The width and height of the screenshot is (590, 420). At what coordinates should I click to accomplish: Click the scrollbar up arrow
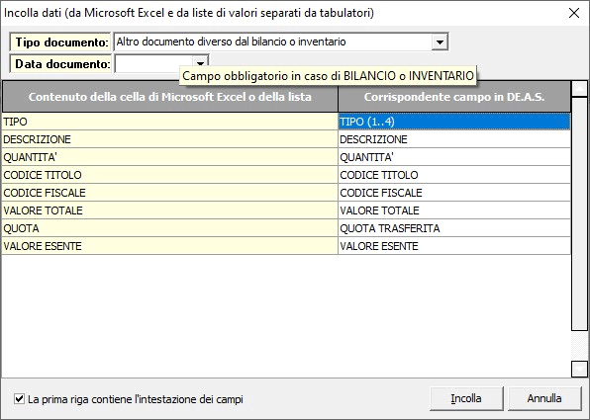579,89
